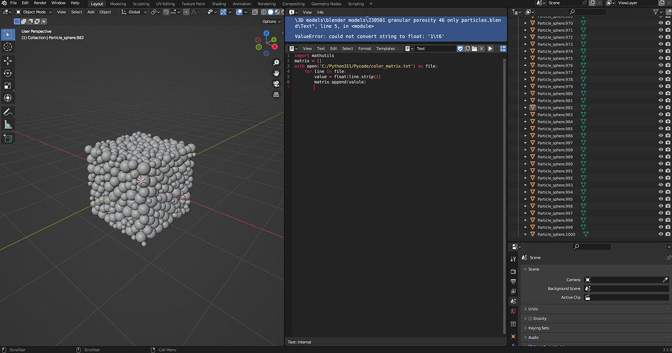Open the View Layer properties tab
Screen dimensions: 672x353
click(x=513, y=291)
